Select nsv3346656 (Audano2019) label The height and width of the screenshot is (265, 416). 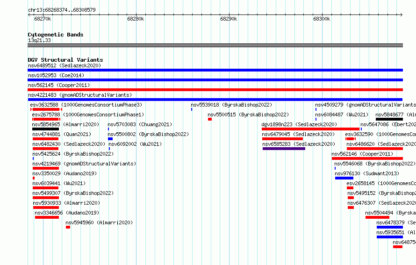[66, 213]
